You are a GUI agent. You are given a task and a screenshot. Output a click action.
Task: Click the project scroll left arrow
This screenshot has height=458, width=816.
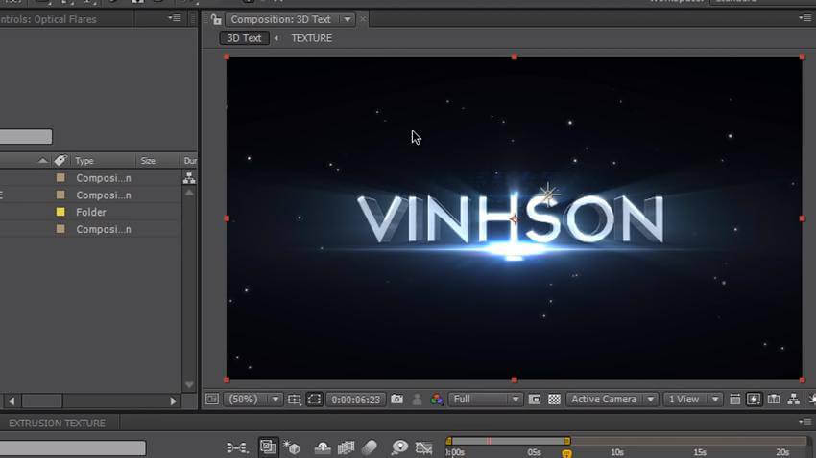pos(12,401)
